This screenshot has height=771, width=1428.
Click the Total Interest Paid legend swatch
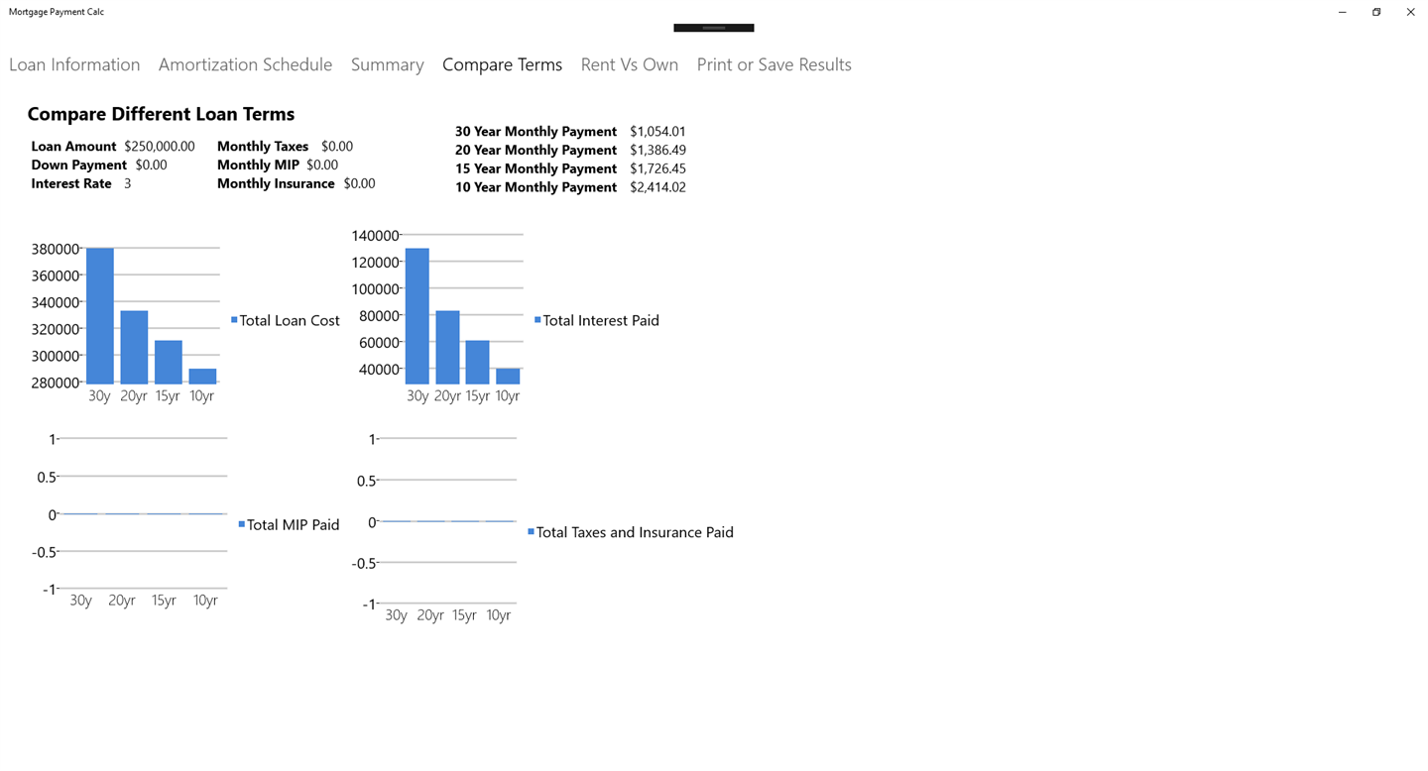point(537,320)
